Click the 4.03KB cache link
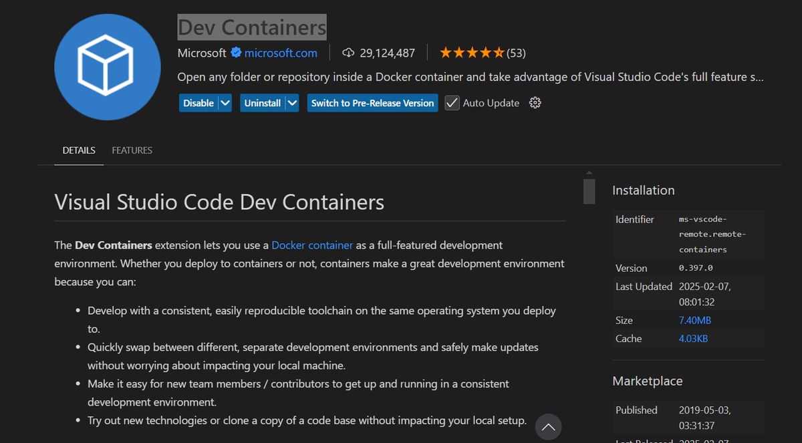 pos(694,338)
